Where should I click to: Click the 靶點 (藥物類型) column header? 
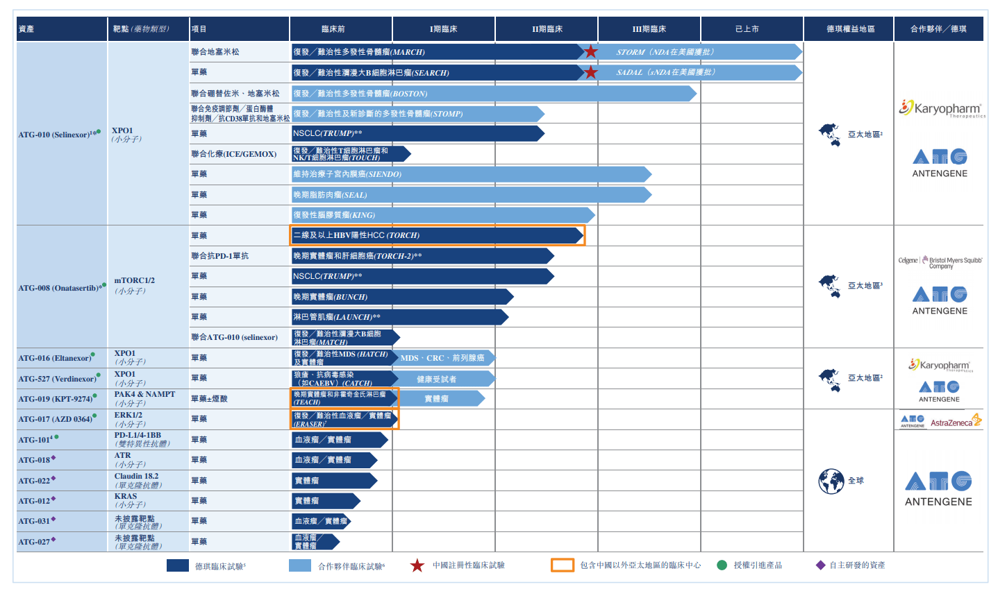149,29
